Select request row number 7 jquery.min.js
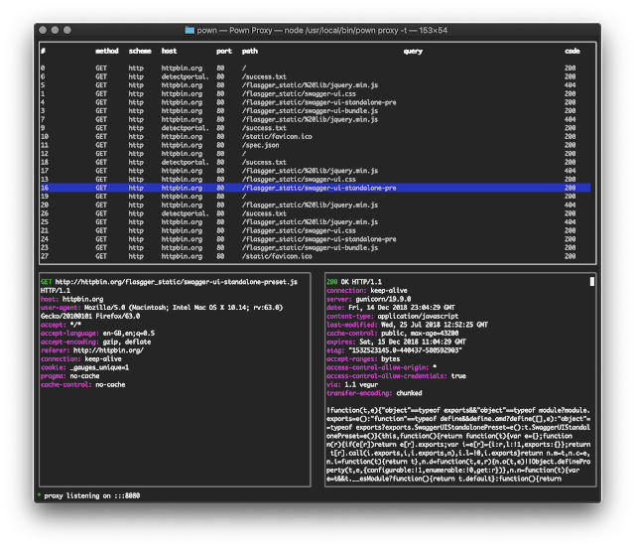The height and width of the screenshot is (548, 635). [316, 119]
